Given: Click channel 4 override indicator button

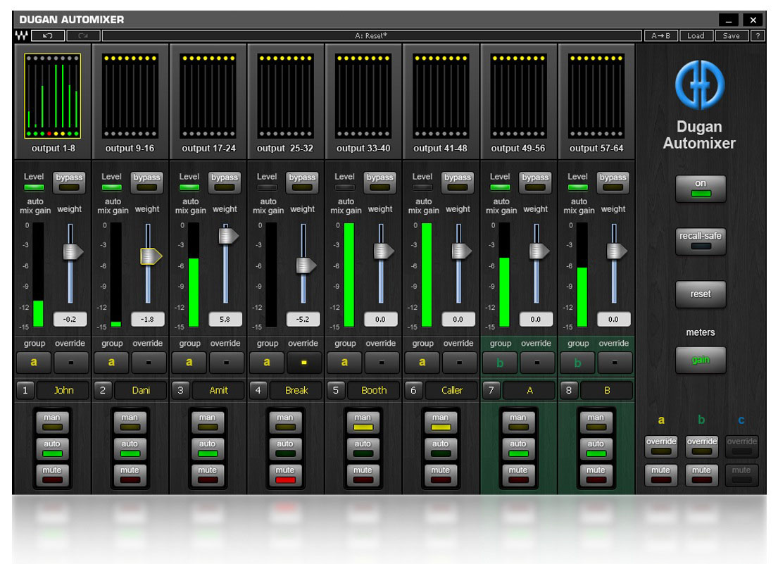Looking at the screenshot, I should click(303, 363).
